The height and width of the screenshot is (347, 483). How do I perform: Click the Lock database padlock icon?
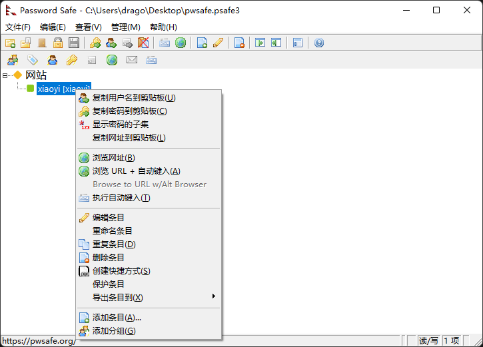(x=58, y=43)
